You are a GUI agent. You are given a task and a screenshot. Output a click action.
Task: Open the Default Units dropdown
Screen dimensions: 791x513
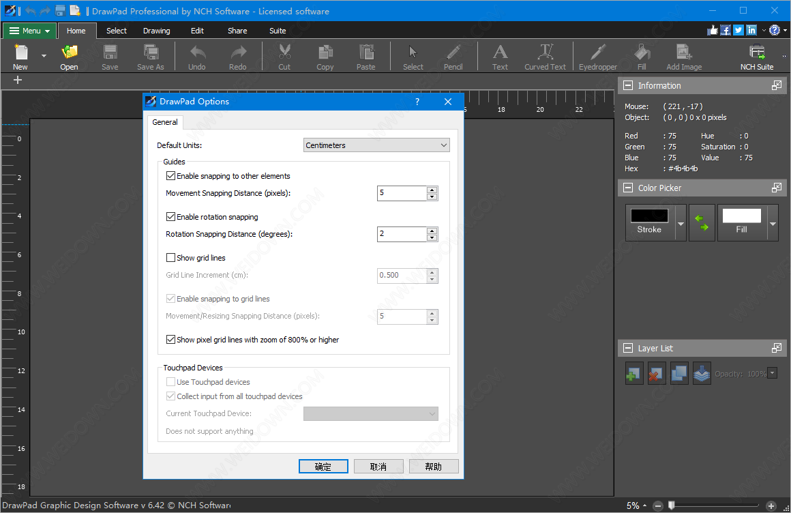point(376,145)
